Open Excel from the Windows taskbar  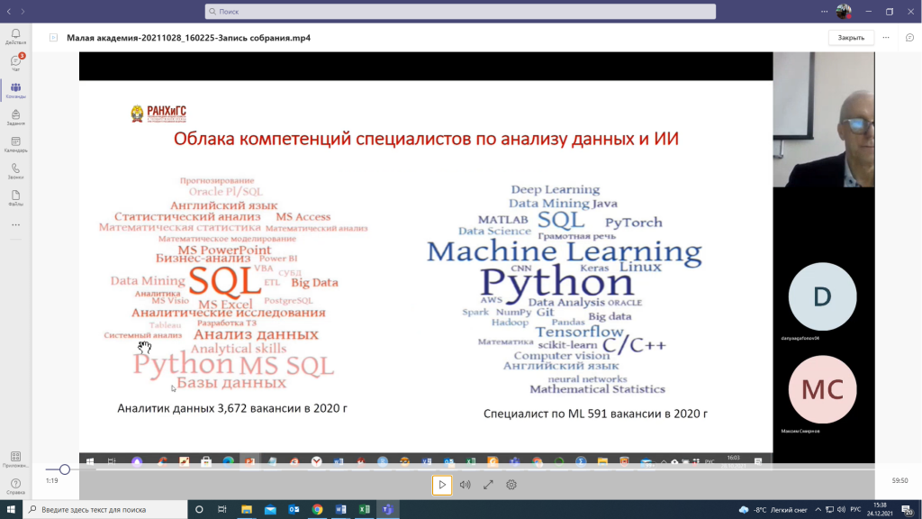click(x=364, y=509)
